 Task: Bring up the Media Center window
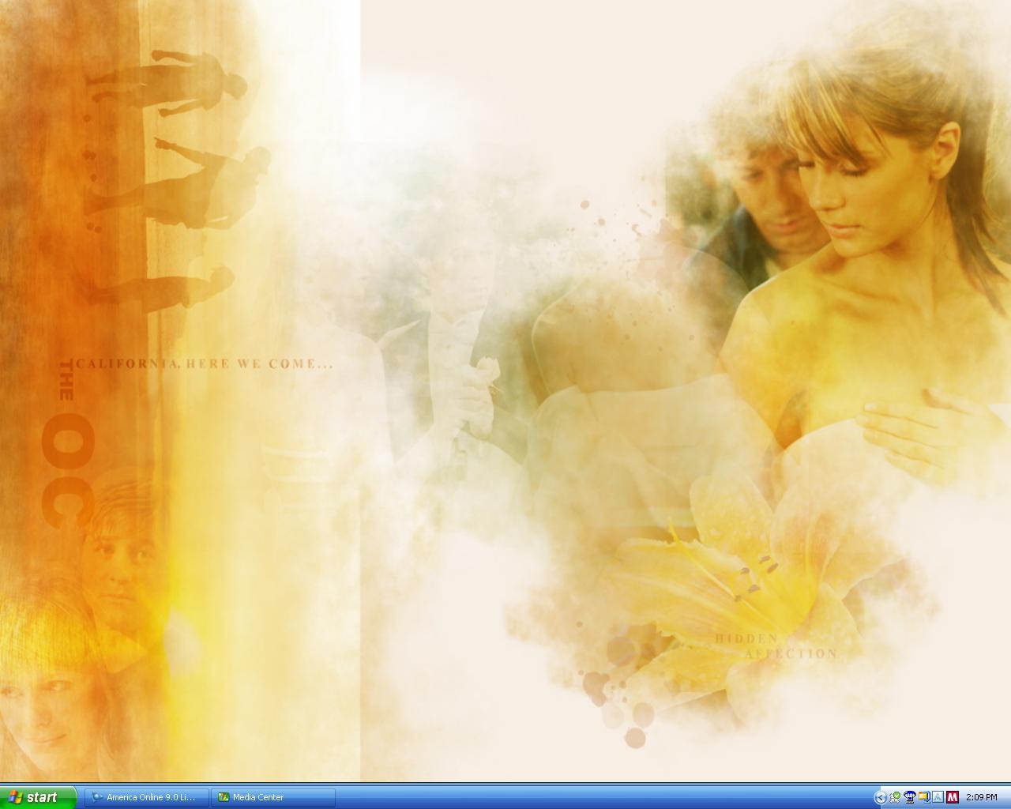272,797
